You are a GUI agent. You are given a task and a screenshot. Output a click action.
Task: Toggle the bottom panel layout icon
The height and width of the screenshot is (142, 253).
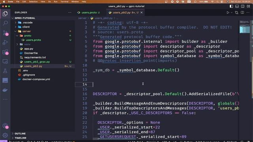pyautogui.click(x=237, y=6)
